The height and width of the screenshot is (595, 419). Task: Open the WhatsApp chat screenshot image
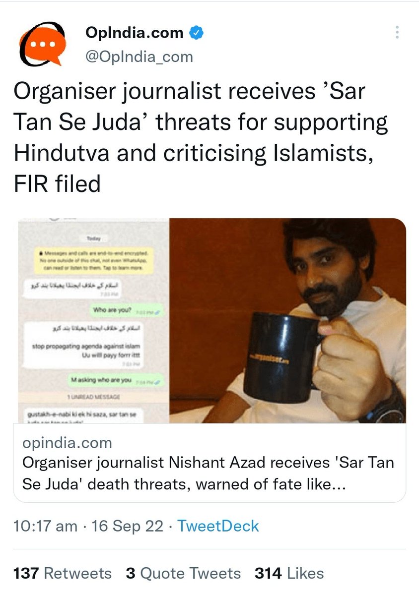click(91, 321)
